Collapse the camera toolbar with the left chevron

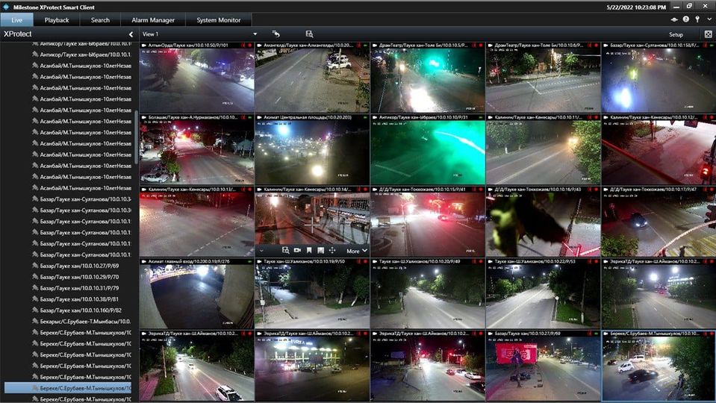pos(261,251)
